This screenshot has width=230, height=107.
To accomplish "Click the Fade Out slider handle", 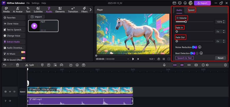I will pos(177,41).
